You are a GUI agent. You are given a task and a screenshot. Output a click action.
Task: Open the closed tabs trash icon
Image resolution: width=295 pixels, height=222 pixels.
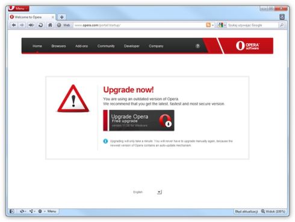[282, 17]
